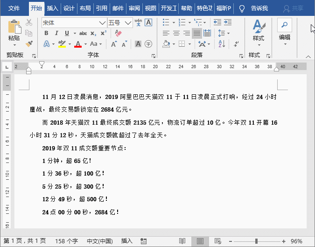This screenshot has height=247, width=315.
Task: Apply yellow text highlight color
Action: click(62, 44)
